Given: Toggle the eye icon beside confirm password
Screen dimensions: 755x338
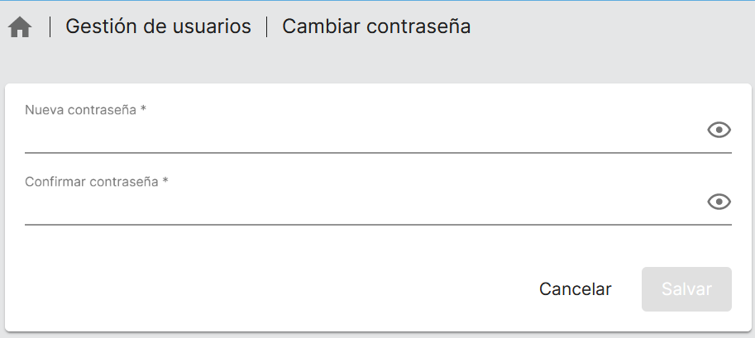Looking at the screenshot, I should [x=719, y=202].
